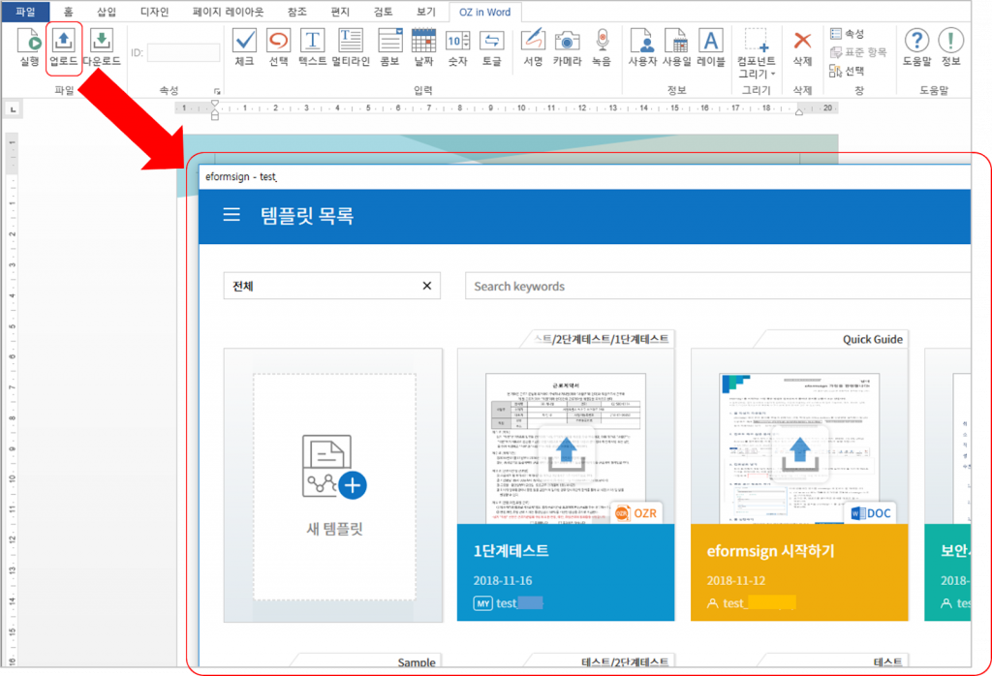Image resolution: width=992 pixels, height=676 pixels.
Task: Switch to the 검토 tab
Action: [x=383, y=12]
